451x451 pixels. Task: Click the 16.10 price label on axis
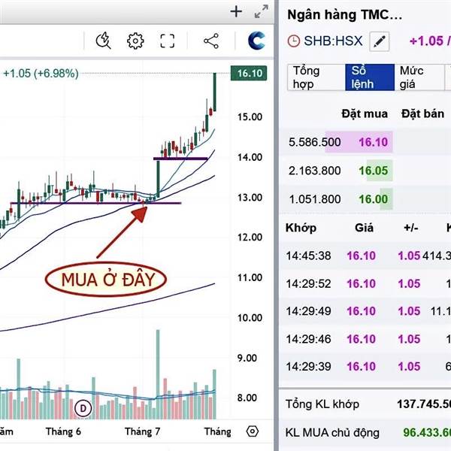point(249,73)
